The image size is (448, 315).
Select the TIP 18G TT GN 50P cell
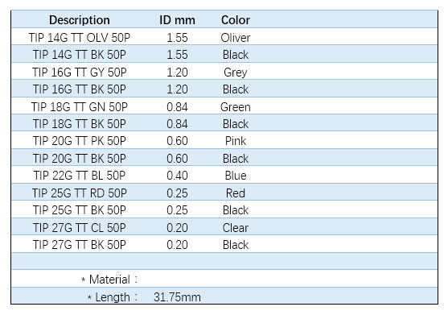coord(80,106)
